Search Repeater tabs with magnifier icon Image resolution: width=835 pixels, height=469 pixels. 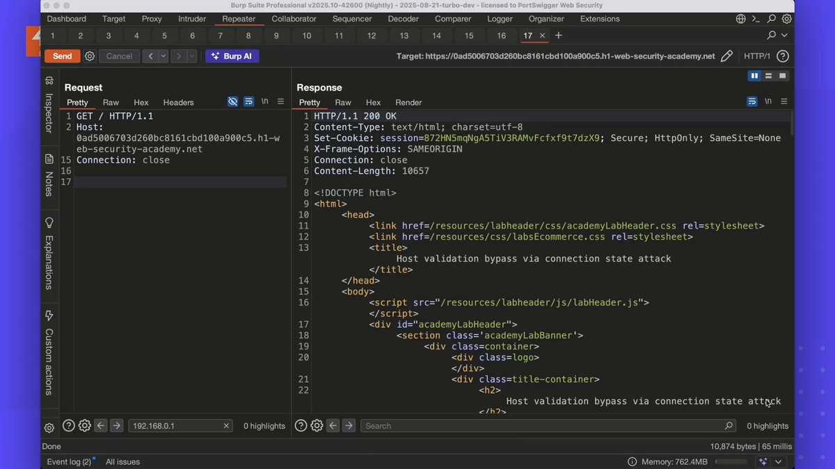[x=771, y=35]
